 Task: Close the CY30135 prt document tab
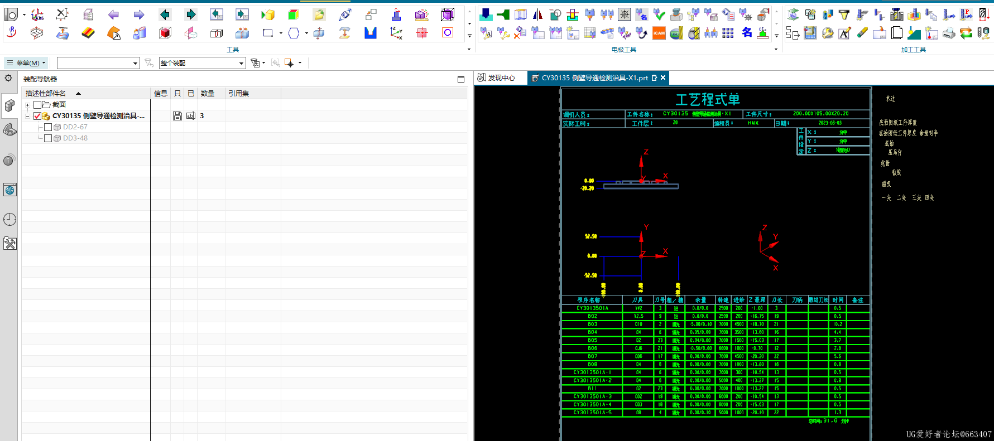coord(663,78)
